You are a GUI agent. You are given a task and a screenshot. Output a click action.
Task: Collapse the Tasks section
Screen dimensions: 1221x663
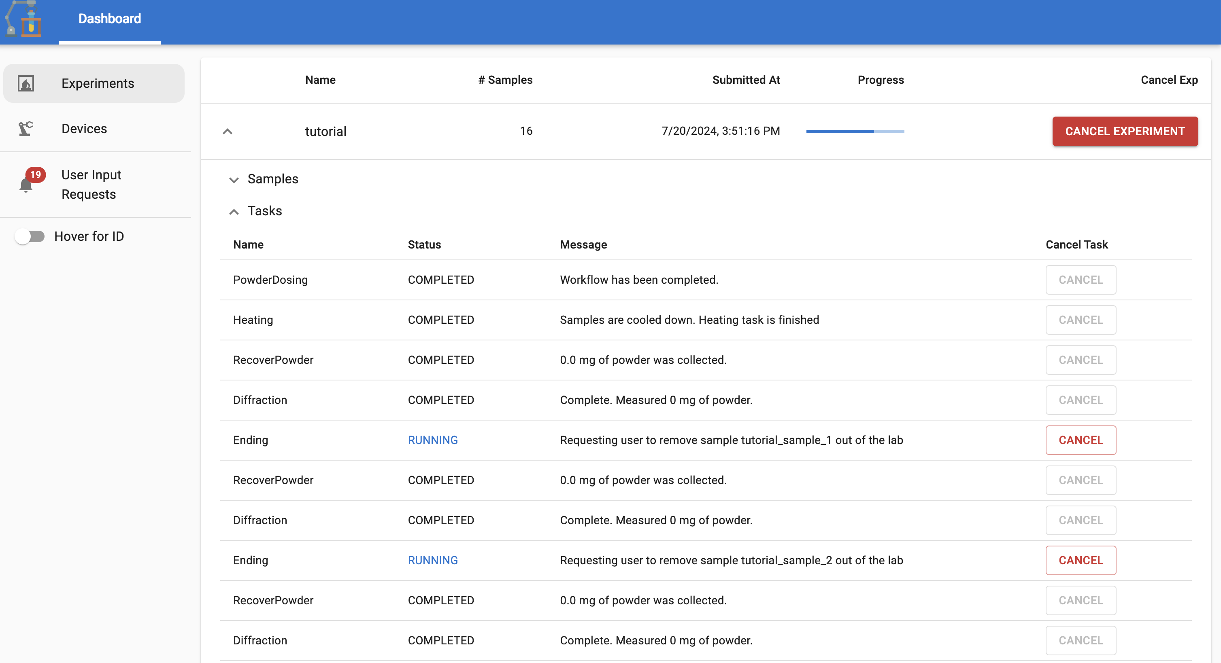tap(234, 211)
